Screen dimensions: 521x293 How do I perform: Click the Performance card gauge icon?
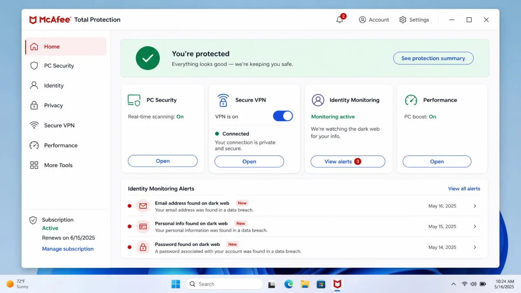(411, 100)
